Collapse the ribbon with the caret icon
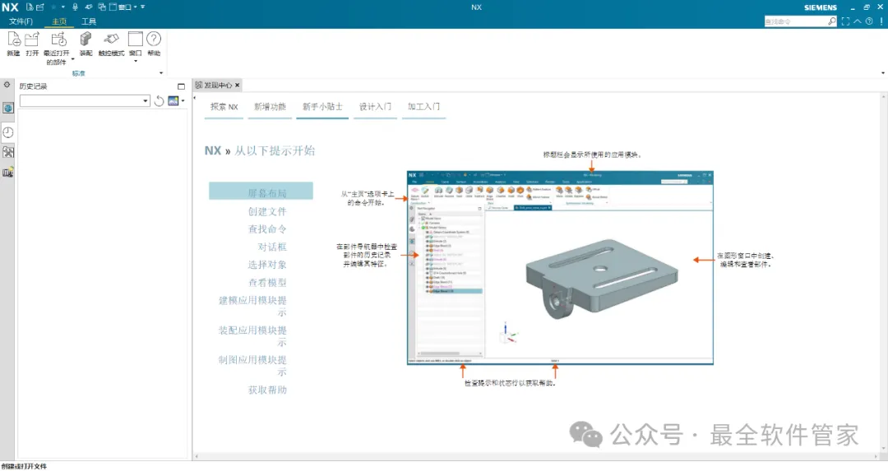 coord(858,21)
